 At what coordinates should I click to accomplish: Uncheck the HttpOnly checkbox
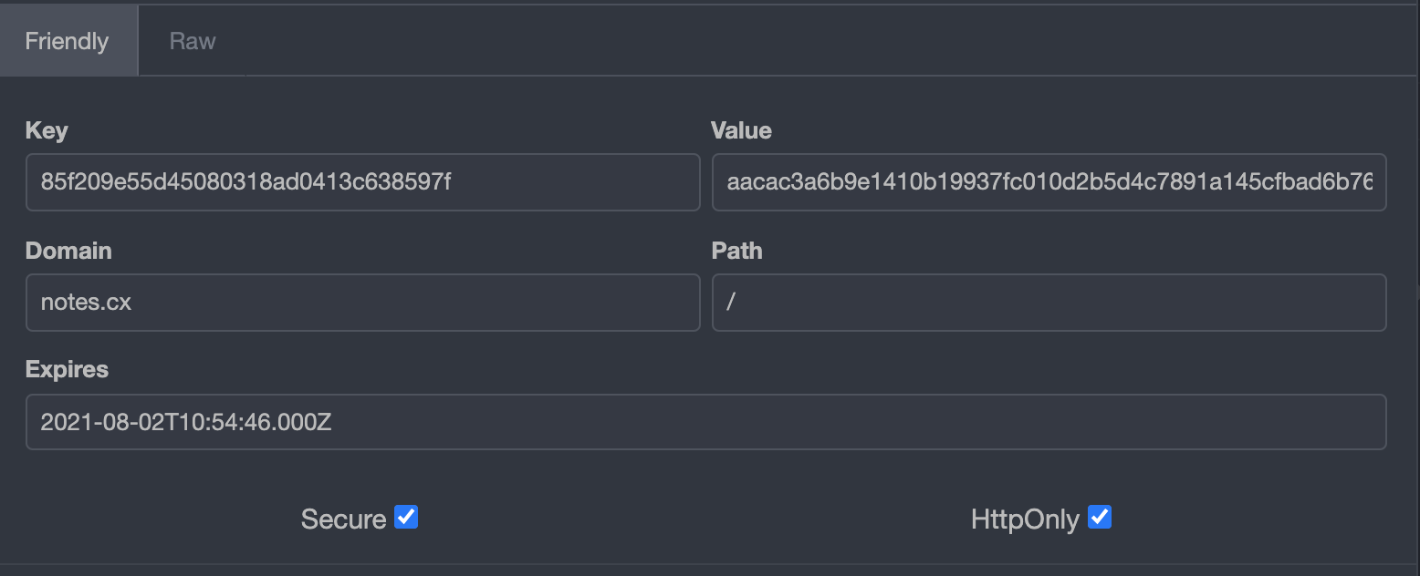tap(1100, 518)
